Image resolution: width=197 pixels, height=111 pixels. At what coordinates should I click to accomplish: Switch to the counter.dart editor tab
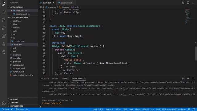(x=66, y=3)
